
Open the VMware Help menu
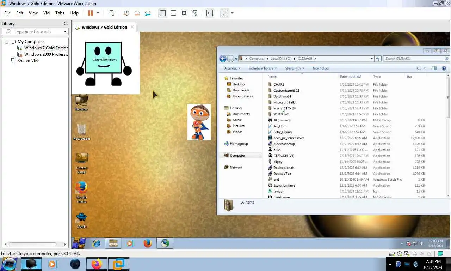click(74, 13)
